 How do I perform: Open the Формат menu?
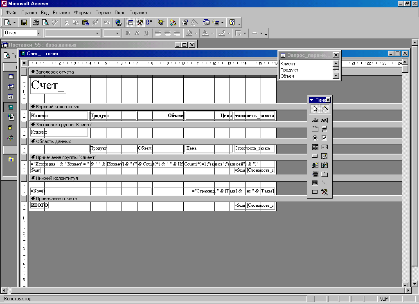click(x=83, y=13)
